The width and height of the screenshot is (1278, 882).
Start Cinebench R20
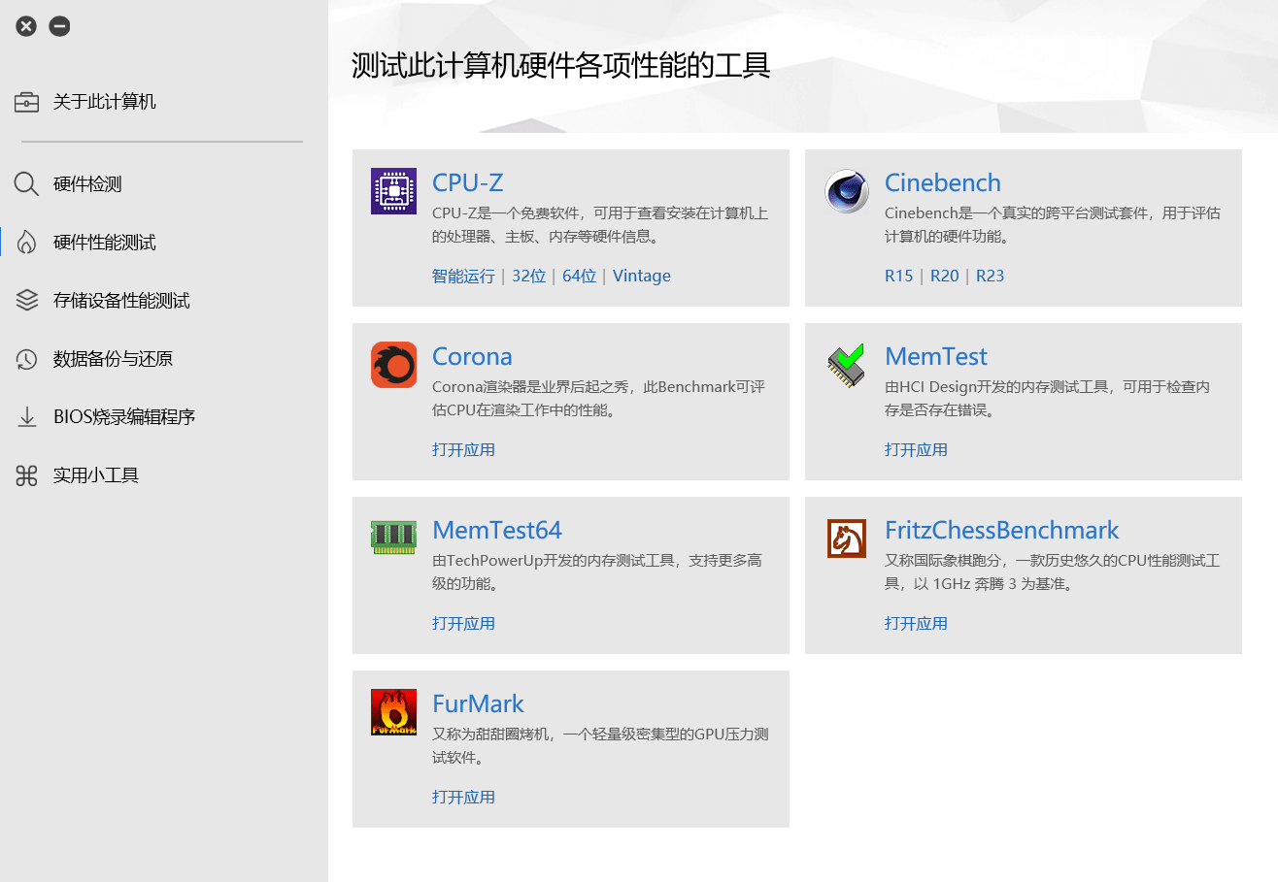[945, 276]
